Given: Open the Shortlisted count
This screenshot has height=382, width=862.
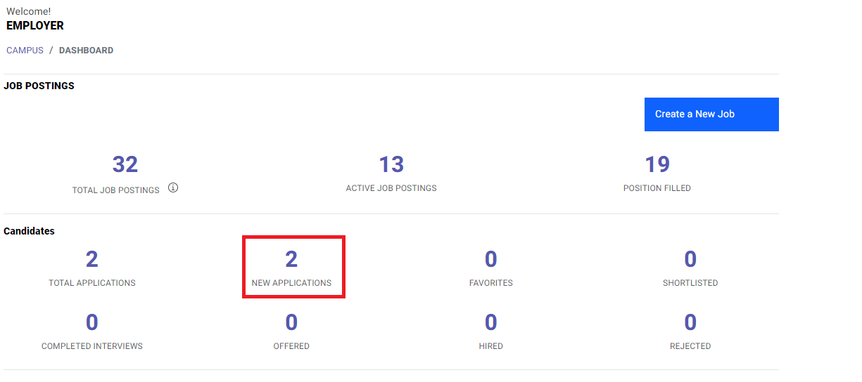Looking at the screenshot, I should click(x=690, y=259).
